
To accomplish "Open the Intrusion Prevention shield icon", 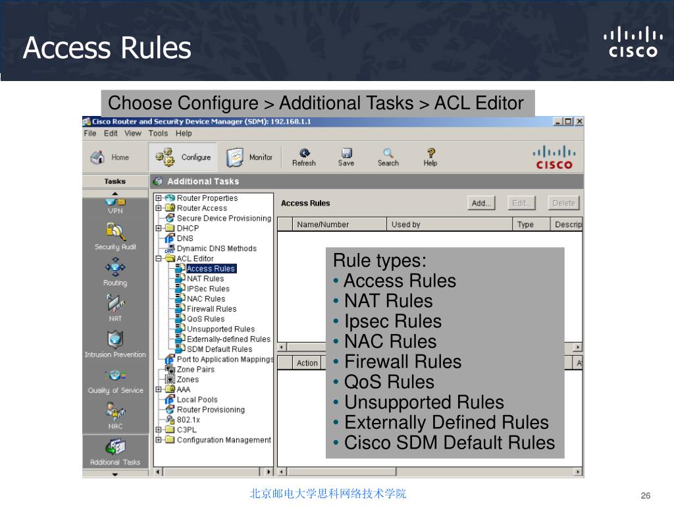I will coord(115,339).
